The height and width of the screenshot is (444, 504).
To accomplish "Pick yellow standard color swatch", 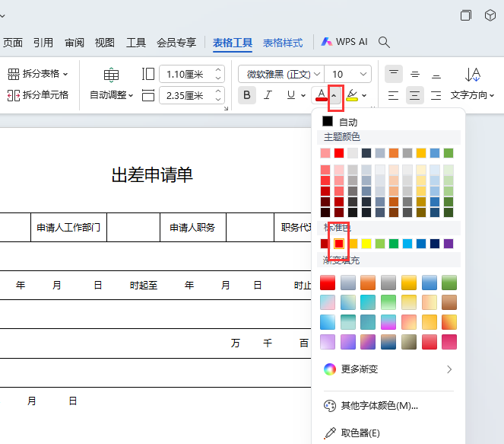I will pyautogui.click(x=366, y=244).
